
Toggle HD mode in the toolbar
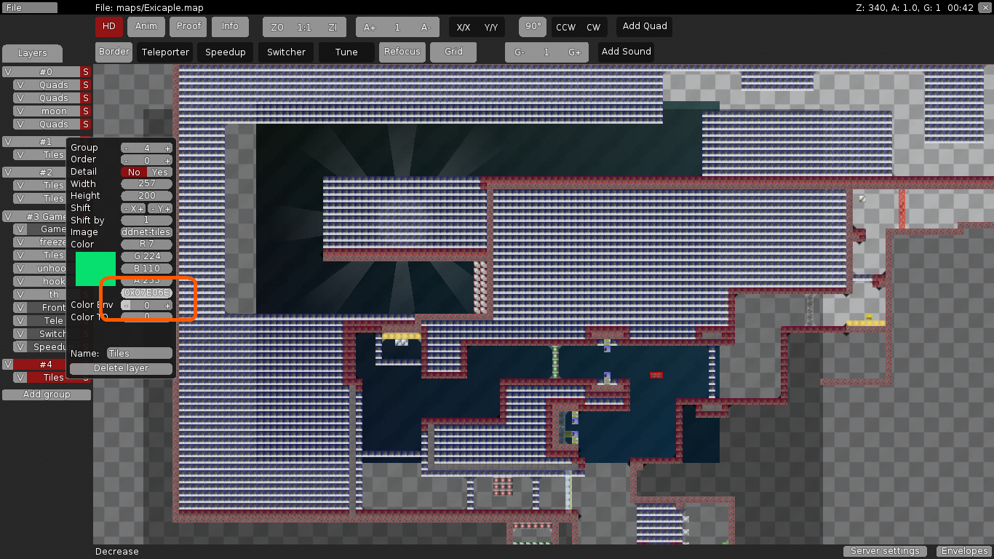[x=108, y=26]
